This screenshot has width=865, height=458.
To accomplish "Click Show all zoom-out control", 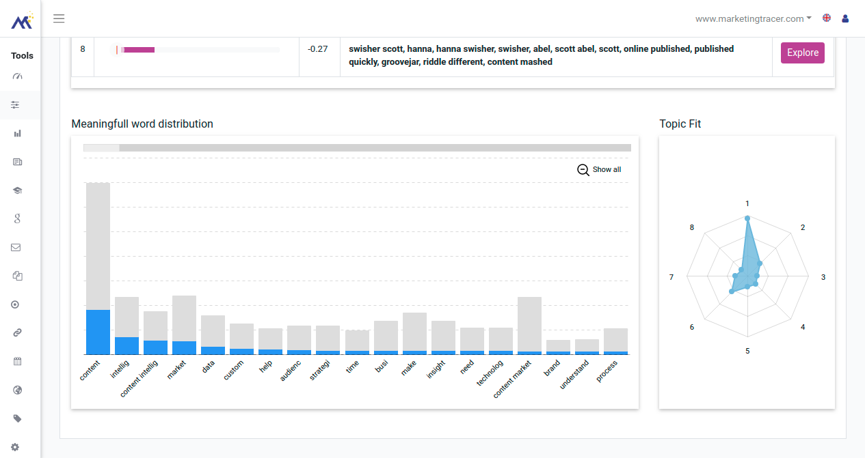I will pyautogui.click(x=600, y=169).
